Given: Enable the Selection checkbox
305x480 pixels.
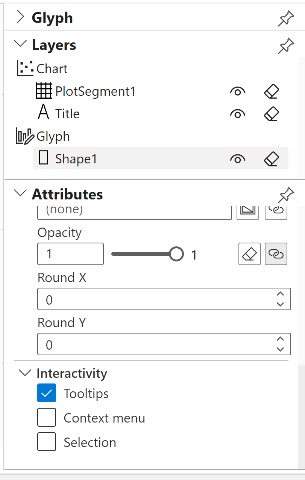Looking at the screenshot, I should click(46, 442).
